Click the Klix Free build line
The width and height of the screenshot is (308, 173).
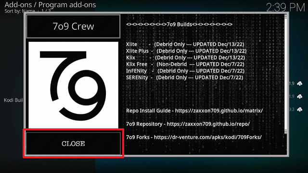pos(185,64)
